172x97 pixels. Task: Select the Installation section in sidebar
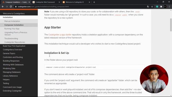8,17
